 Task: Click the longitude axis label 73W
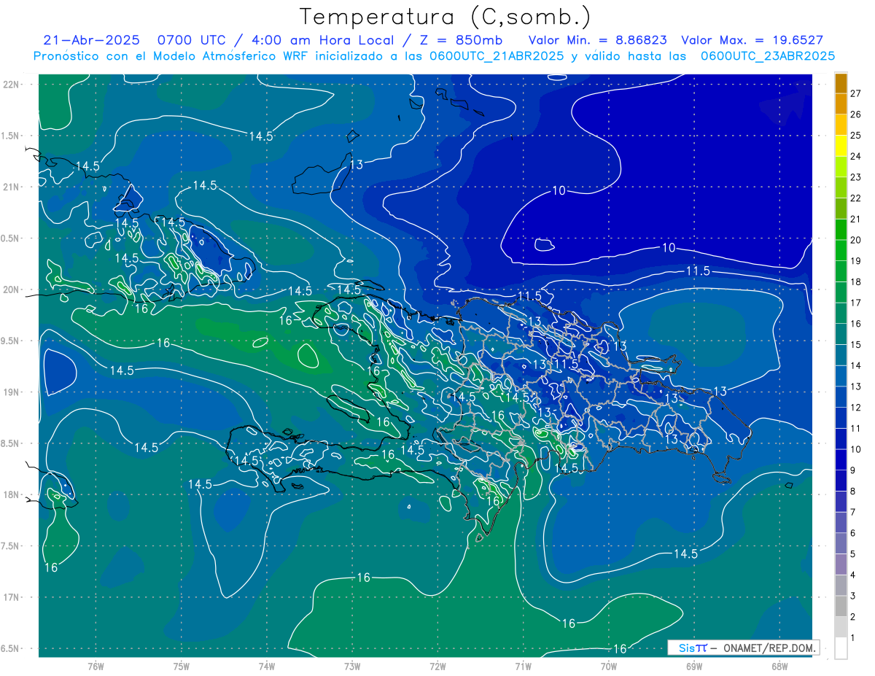[352, 667]
